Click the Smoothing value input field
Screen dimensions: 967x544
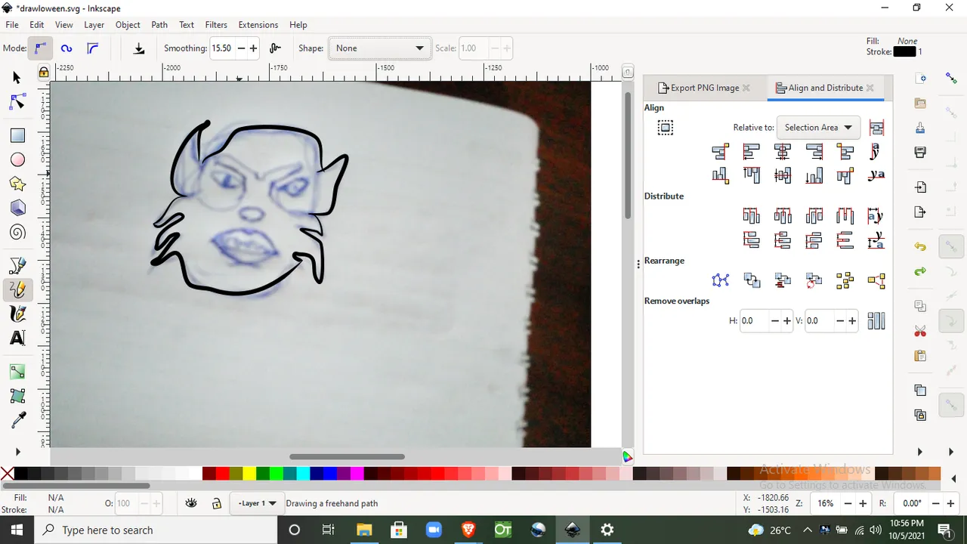pyautogui.click(x=222, y=48)
